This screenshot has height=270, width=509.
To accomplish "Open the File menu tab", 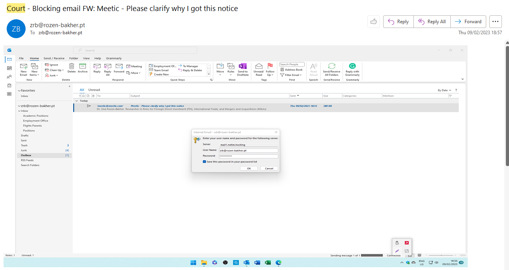I will click(21, 58).
